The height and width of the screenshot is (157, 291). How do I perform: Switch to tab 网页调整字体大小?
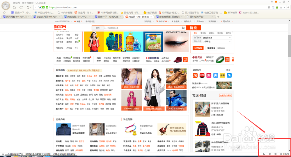click(16, 17)
